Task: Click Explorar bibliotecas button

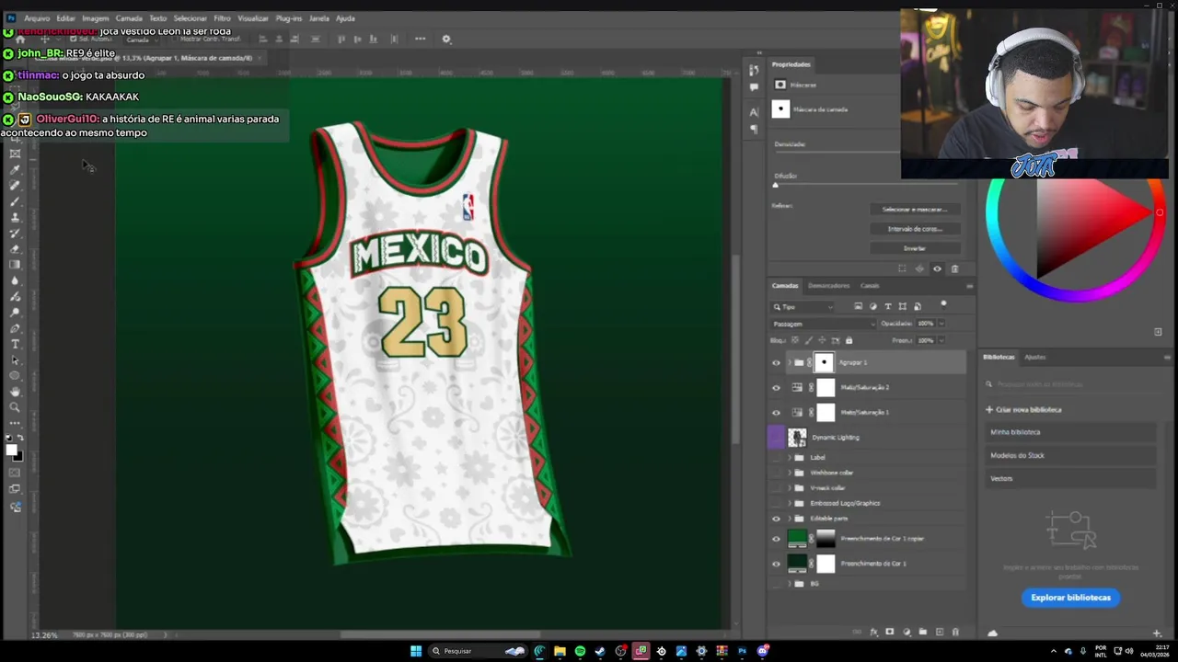Action: [1070, 598]
